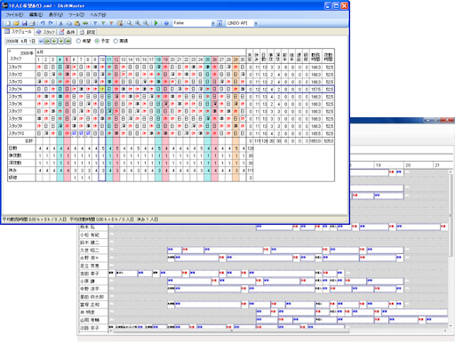This screenshot has height=342, width=455.
Task: Jump to first period with the leftmost date navigation button
Action: (x=47, y=41)
